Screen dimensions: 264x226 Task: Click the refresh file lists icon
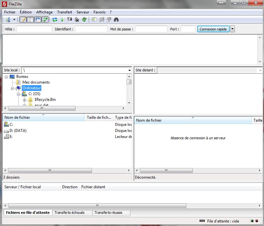point(55,20)
